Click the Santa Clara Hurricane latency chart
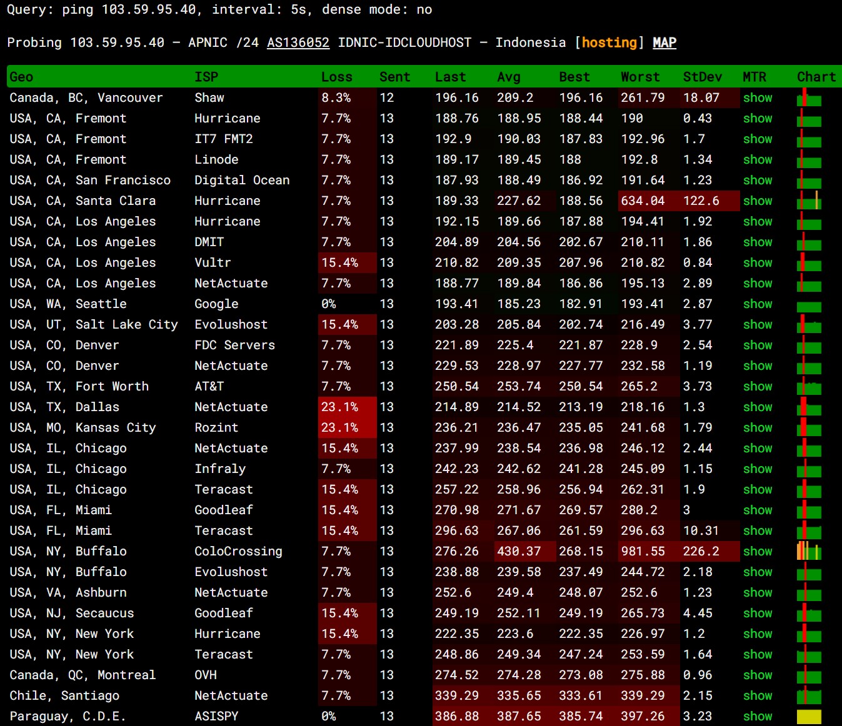Viewport: 842px width, 726px height. click(809, 201)
